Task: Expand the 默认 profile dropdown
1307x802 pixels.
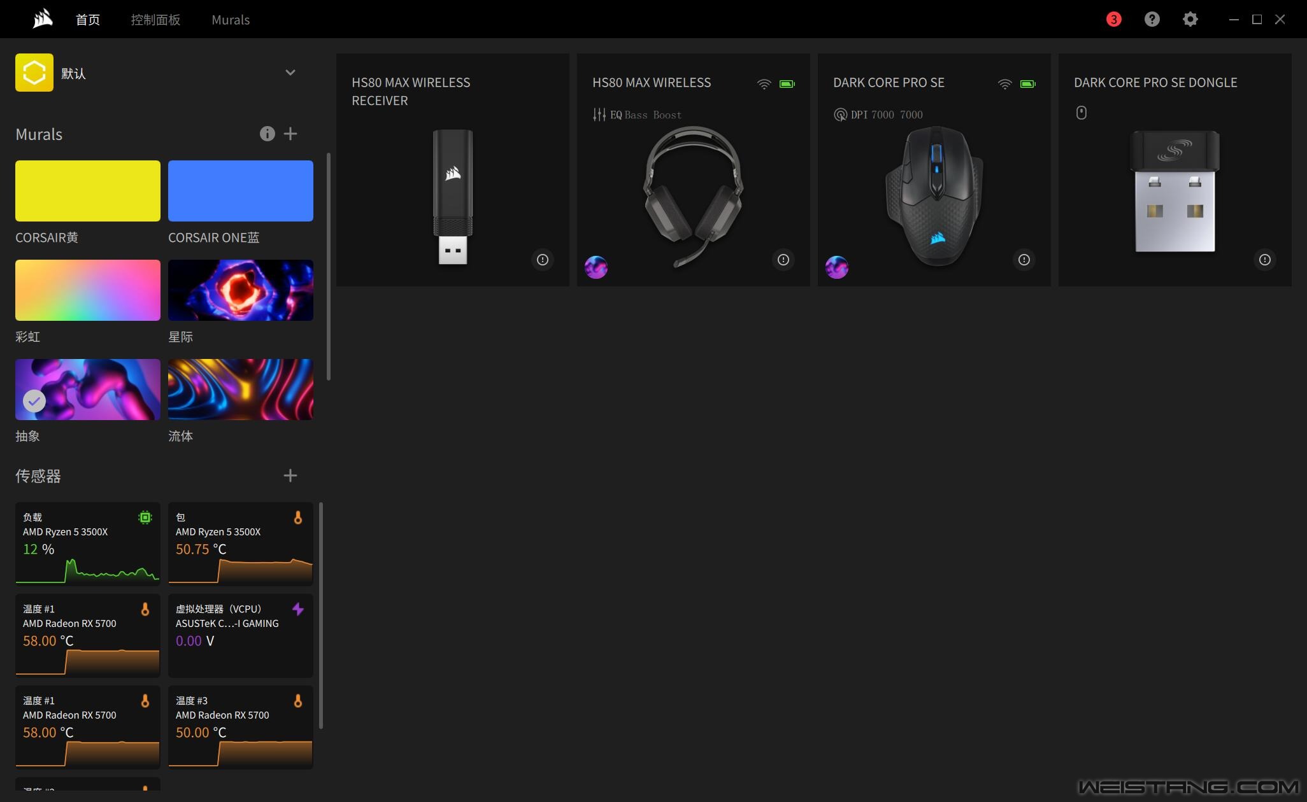Action: [x=290, y=73]
